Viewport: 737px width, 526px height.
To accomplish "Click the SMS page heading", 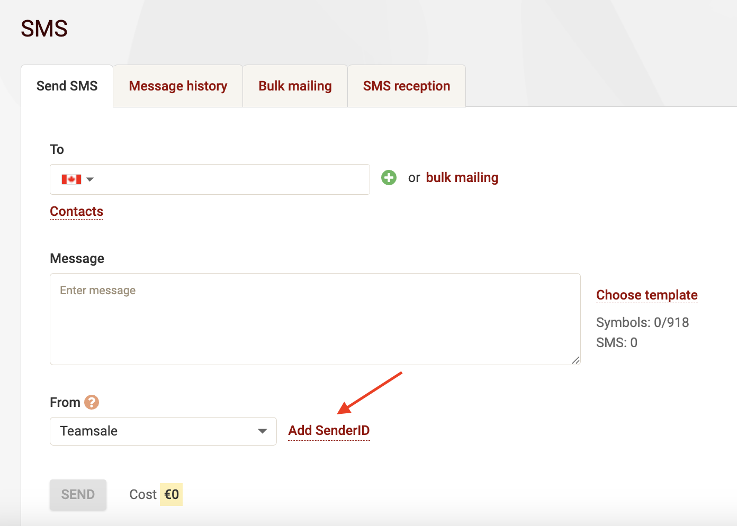I will [44, 29].
